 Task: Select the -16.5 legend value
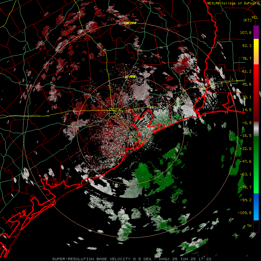tap(246, 136)
